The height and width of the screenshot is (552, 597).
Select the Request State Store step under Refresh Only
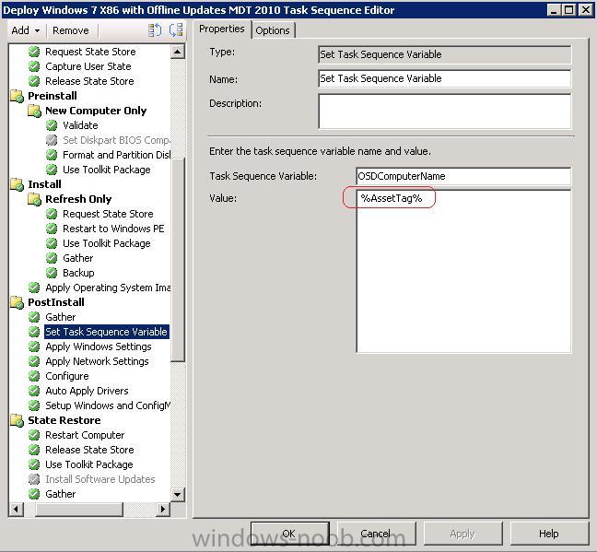[x=108, y=214]
